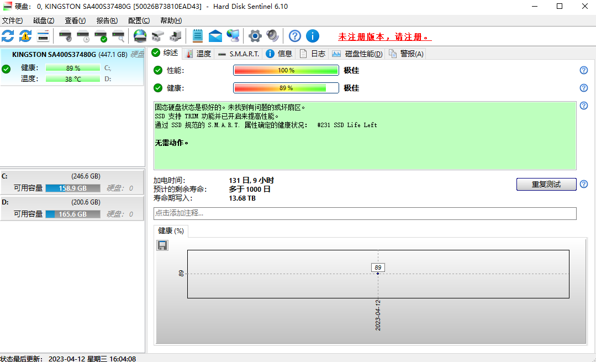Click the blue information toolbar icon
Viewport: 596px width, 362px height.
click(313, 35)
